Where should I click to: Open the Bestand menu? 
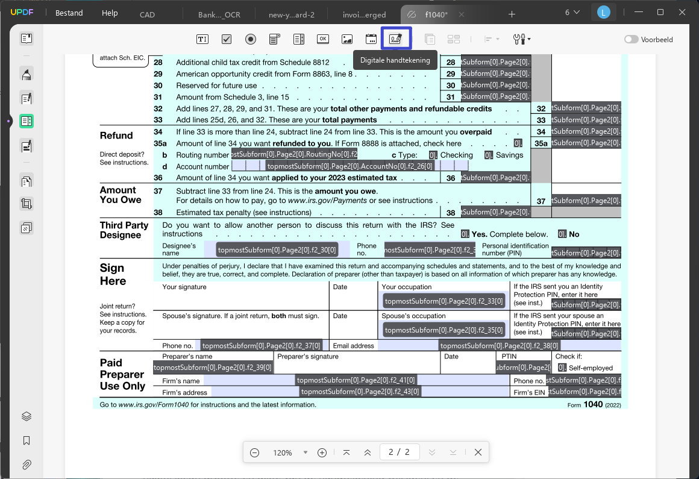(x=69, y=13)
